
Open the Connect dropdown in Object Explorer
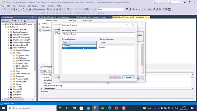[6, 21]
